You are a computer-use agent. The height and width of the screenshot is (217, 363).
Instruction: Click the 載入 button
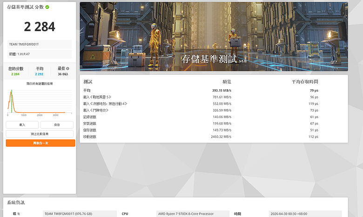(22, 125)
